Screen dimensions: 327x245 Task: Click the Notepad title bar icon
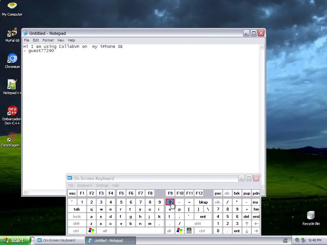[26, 33]
